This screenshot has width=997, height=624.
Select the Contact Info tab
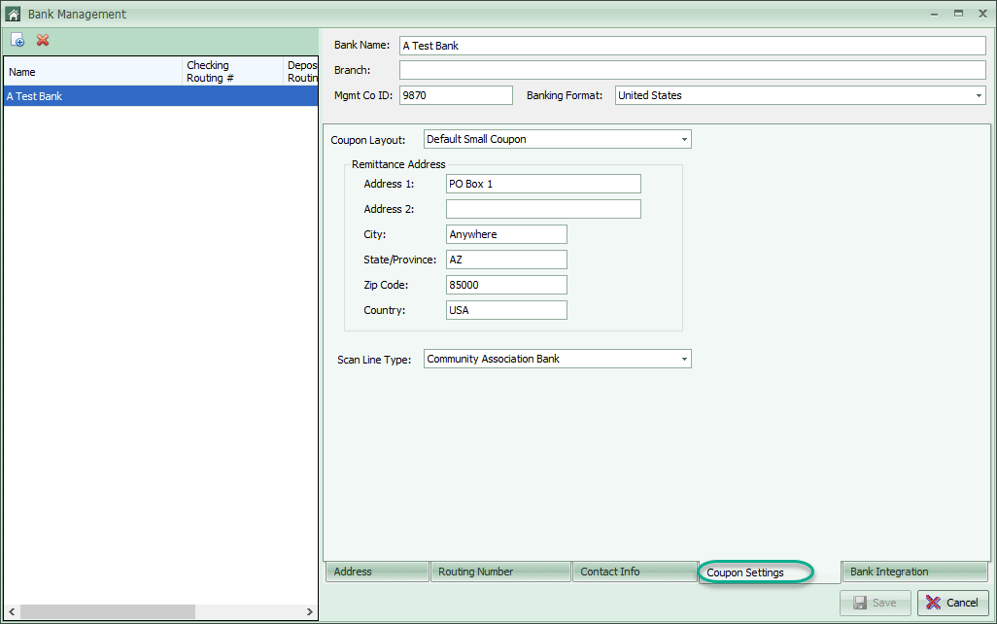pyautogui.click(x=635, y=572)
